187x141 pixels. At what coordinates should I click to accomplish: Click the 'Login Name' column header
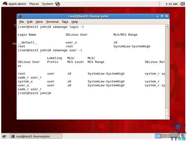click(x=27, y=35)
